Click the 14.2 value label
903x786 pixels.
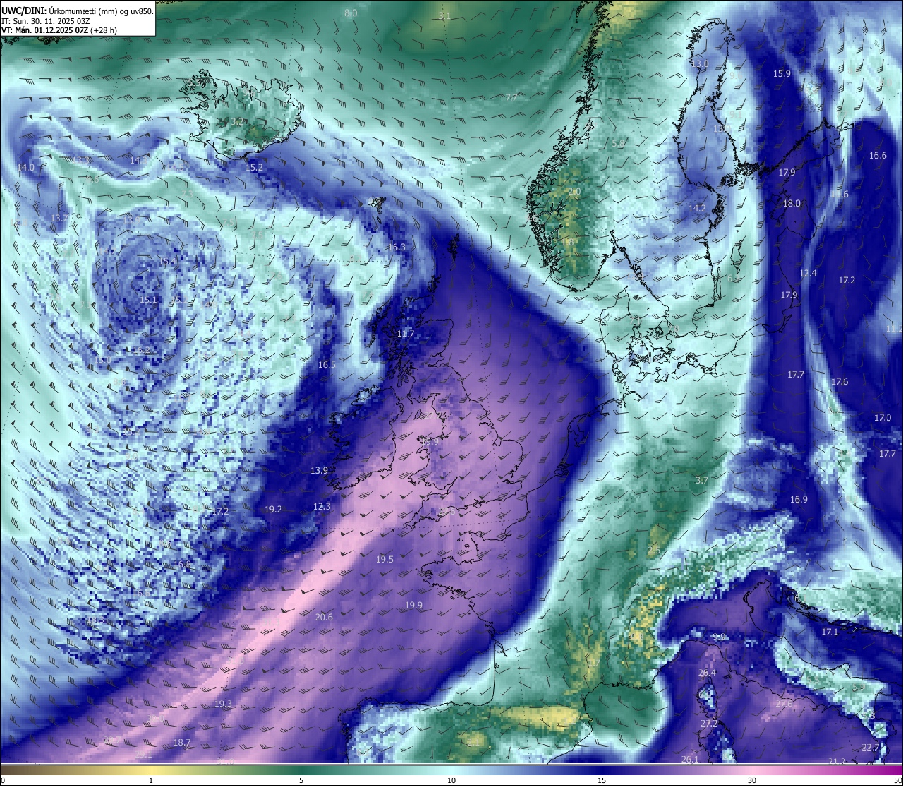697,208
